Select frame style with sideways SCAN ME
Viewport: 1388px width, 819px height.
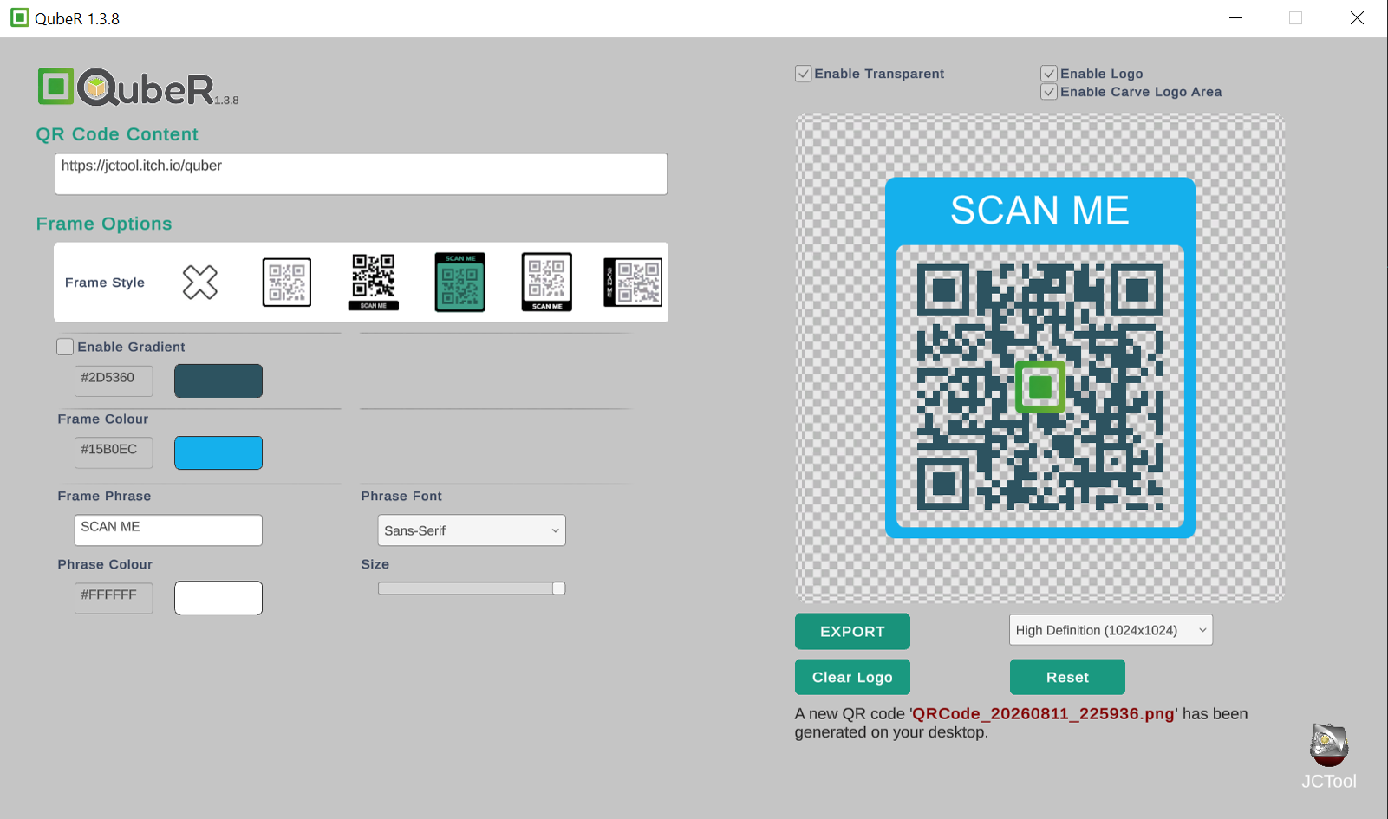pos(633,283)
